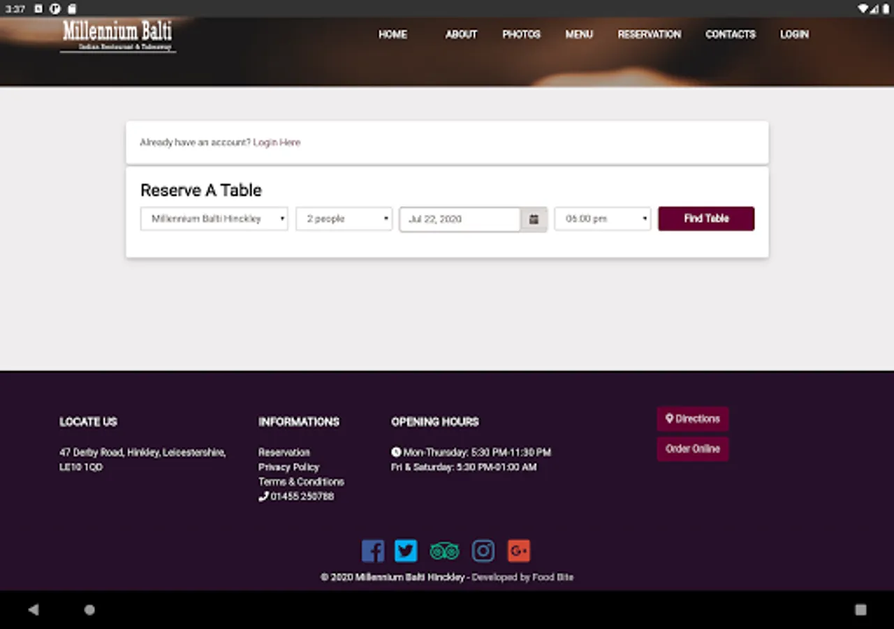The image size is (894, 629).
Task: Tap the phone number 01455 250788
Action: click(x=297, y=496)
